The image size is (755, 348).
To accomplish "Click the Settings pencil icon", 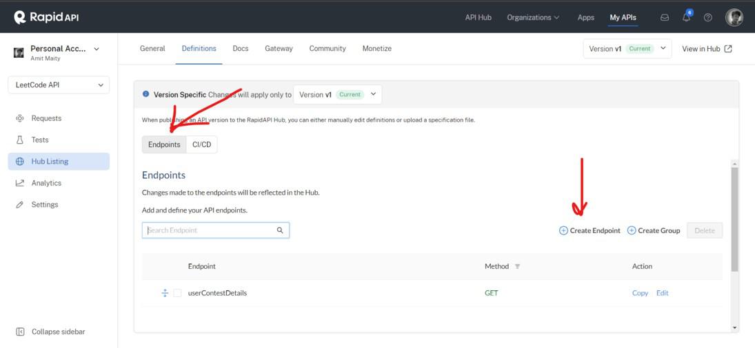I will click(20, 204).
